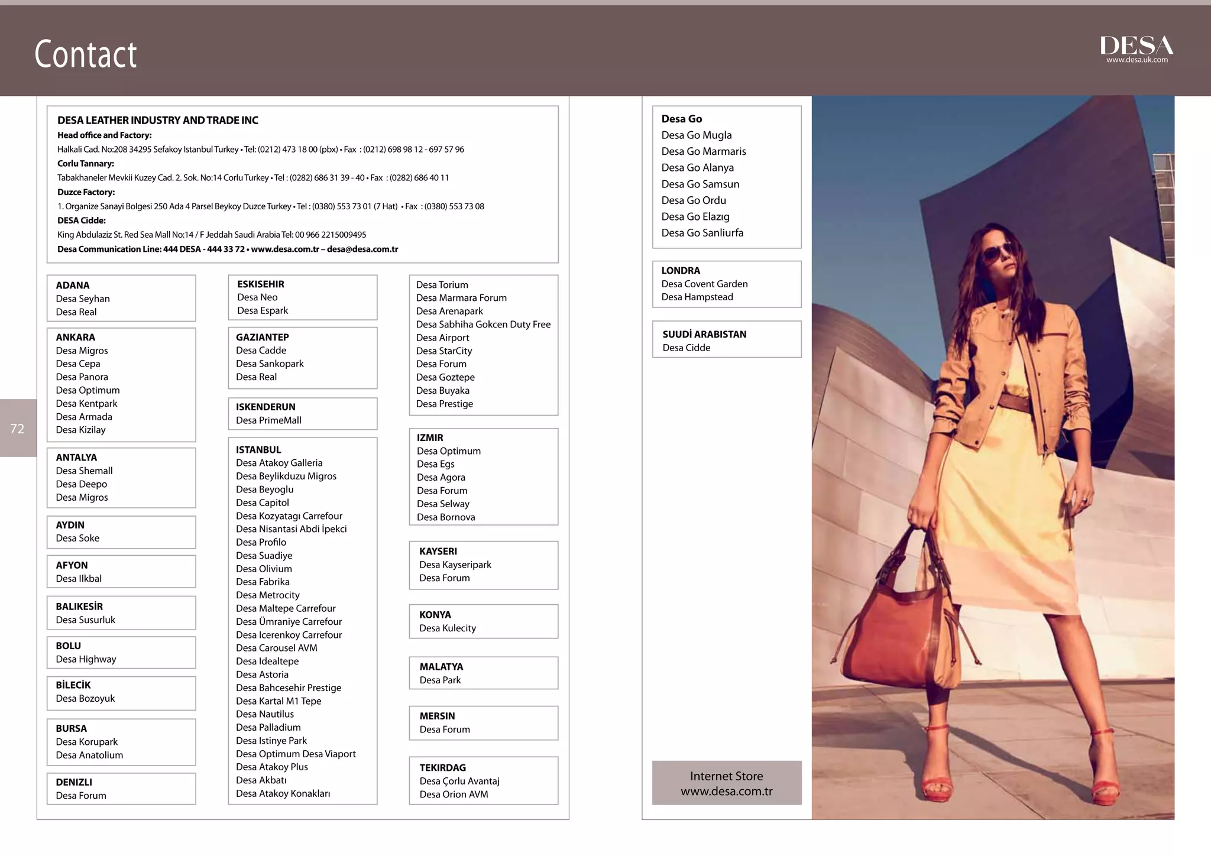The image size is (1211, 856).
Task: Click Desa Sabhiha Gokcen Duty Free entry
Action: [484, 325]
